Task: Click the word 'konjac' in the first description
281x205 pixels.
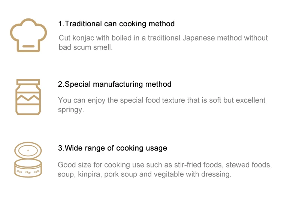Action: click(x=83, y=38)
